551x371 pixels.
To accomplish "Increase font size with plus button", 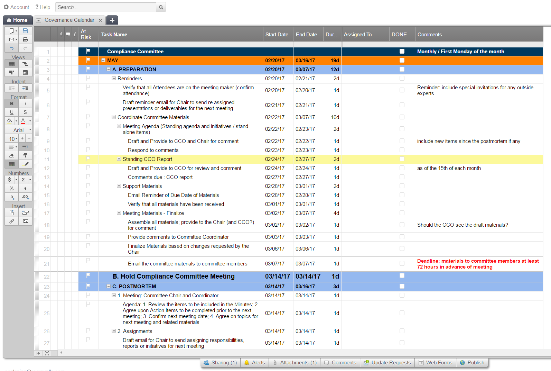I will tap(22, 138).
